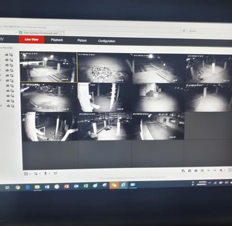Screen dimensions: 232x226
Task: Expand the stream type dropdown arrow below grid
Action: [x=40, y=174]
